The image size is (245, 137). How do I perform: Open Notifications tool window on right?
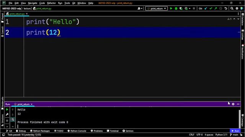[x=243, y=52]
